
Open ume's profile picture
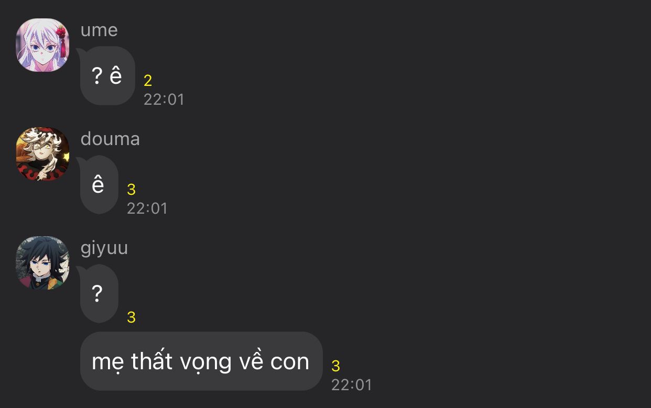pos(42,45)
